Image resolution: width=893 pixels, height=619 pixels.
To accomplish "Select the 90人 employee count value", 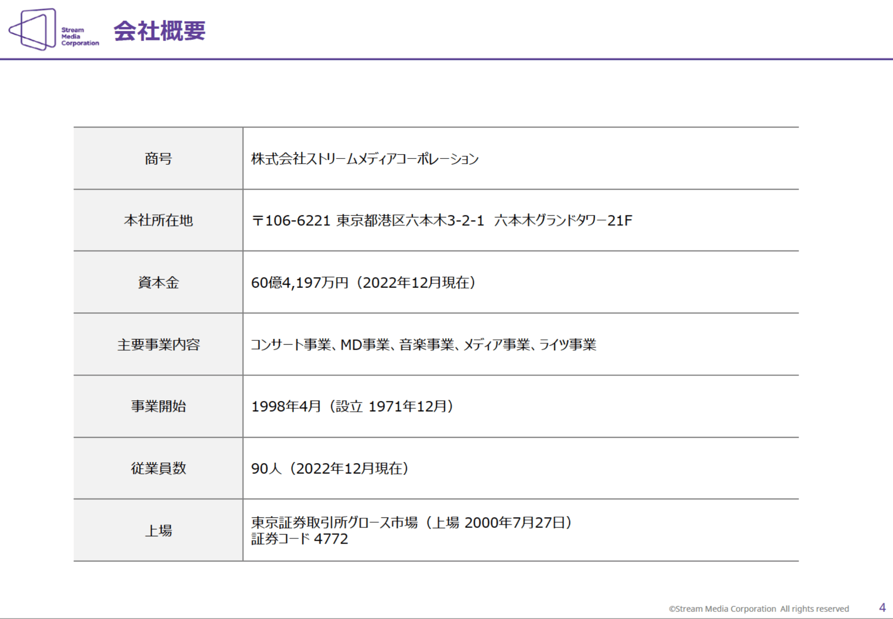I will tap(330, 468).
